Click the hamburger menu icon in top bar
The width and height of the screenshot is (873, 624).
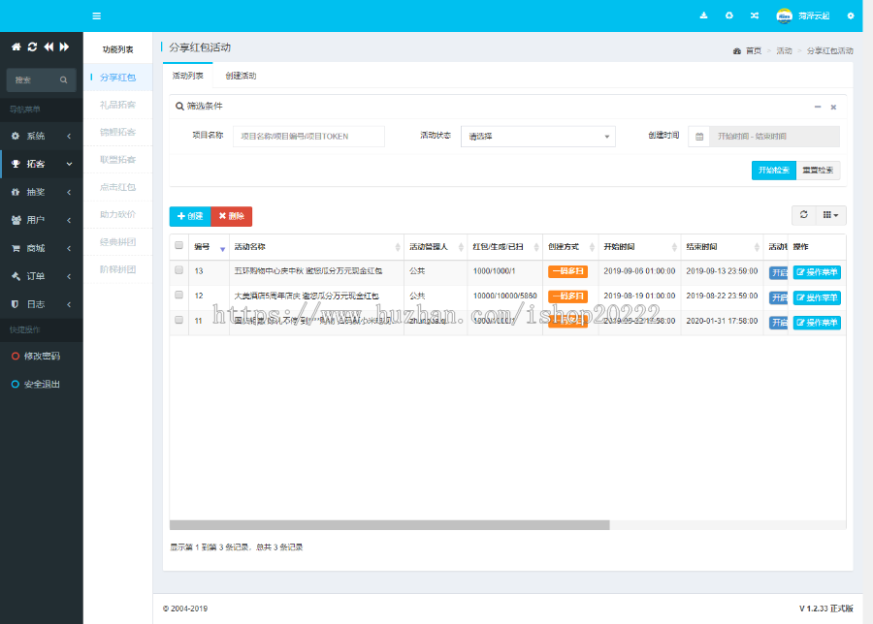click(x=96, y=16)
